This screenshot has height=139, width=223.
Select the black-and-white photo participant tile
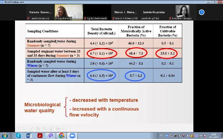point(182,12)
